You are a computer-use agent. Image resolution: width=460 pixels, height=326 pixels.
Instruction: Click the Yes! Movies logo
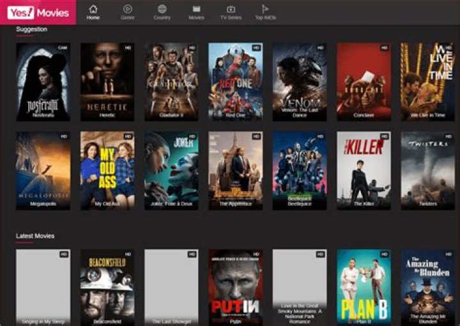point(38,13)
